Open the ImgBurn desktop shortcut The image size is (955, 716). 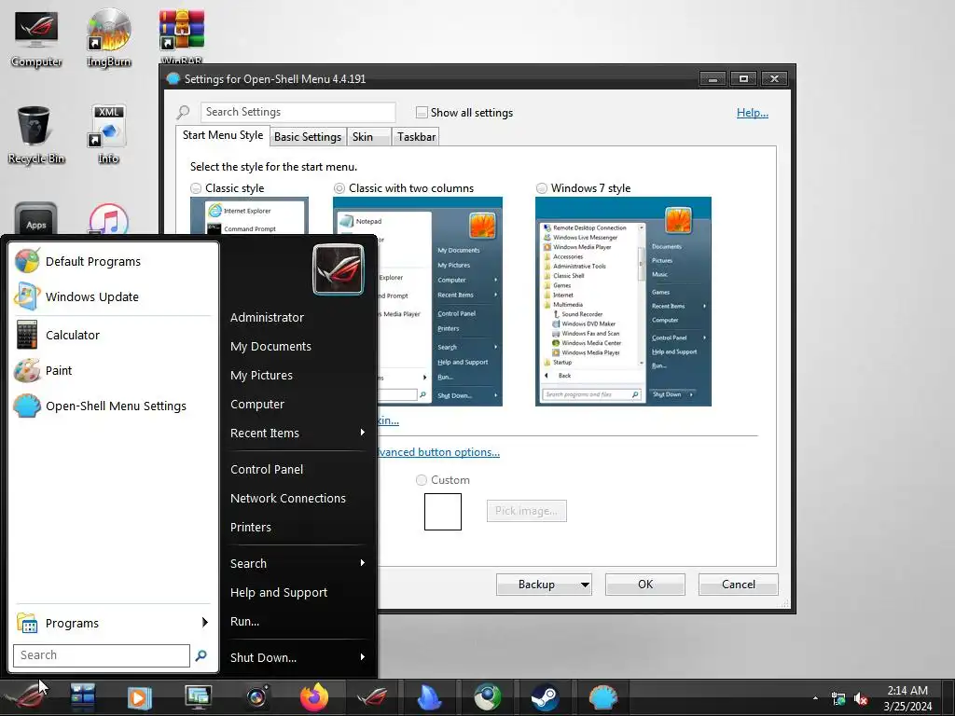pos(108,37)
